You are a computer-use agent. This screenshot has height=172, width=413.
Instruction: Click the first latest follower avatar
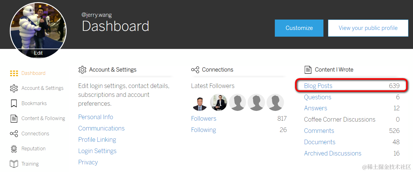click(200, 103)
